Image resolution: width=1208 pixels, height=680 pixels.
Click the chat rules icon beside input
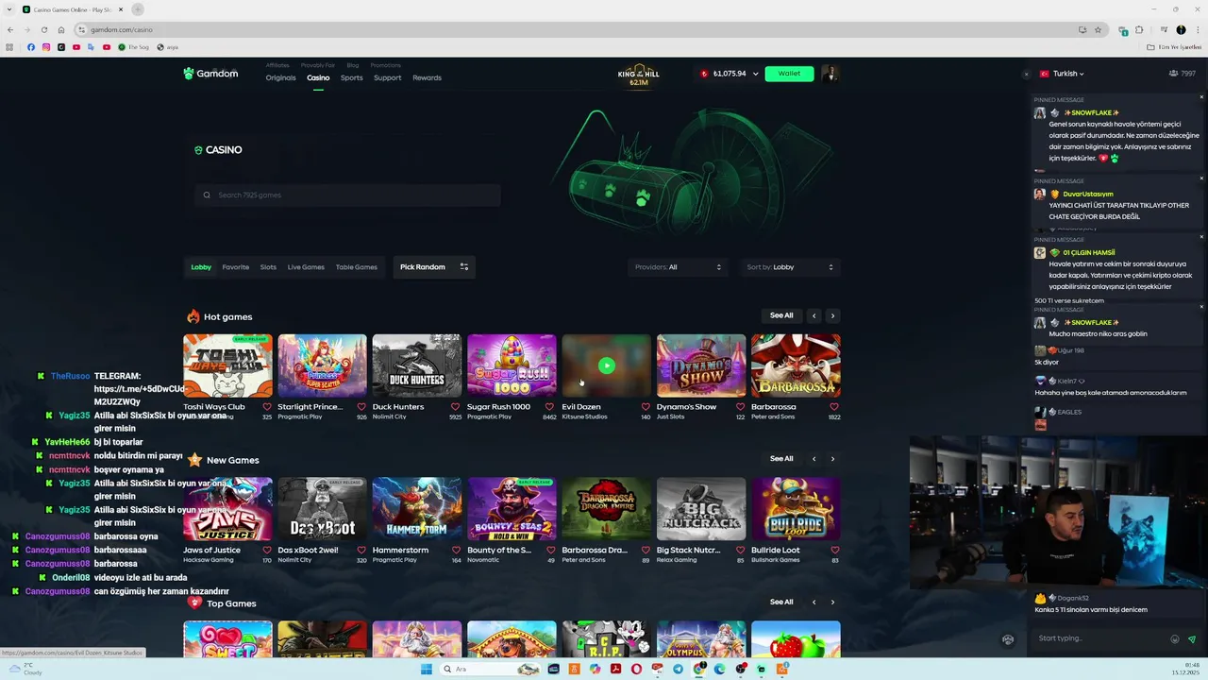coord(1008,639)
